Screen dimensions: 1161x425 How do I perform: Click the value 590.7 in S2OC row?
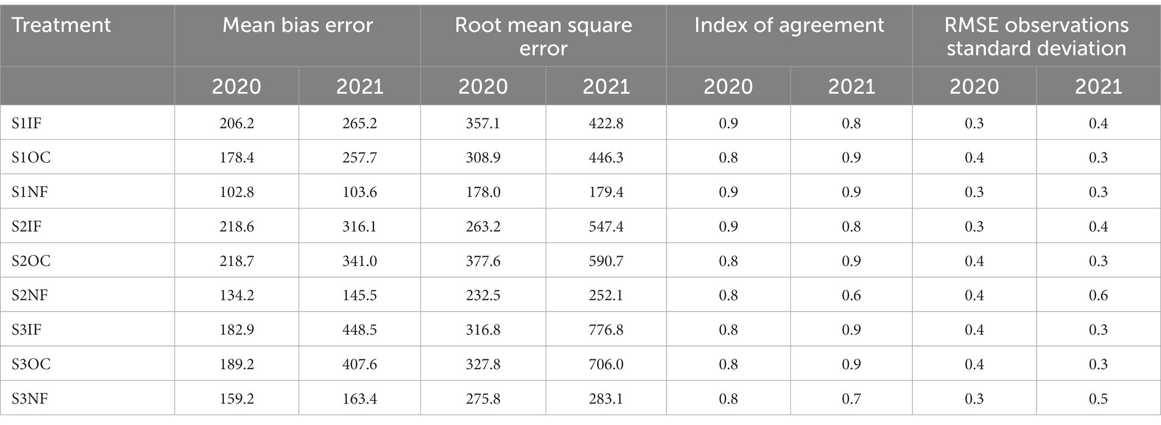point(606,261)
